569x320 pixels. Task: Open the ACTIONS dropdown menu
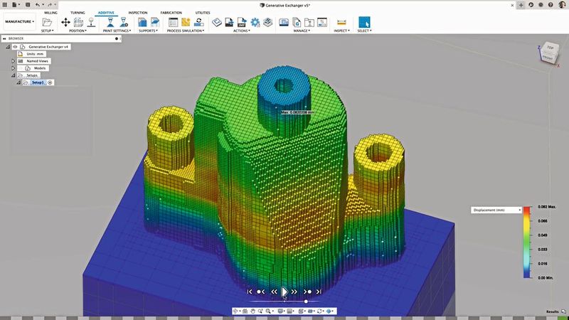pyautogui.click(x=242, y=31)
